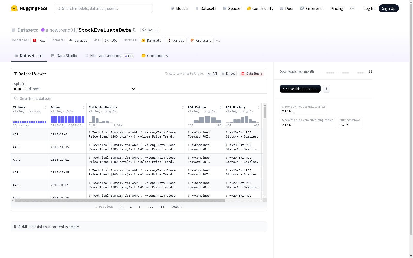Focus the main search models field
The image size is (413, 258).
(103, 8)
